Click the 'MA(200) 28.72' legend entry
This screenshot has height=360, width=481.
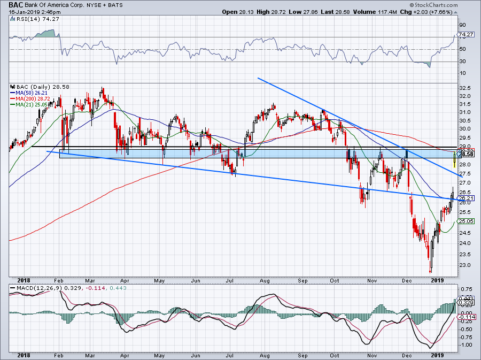pyautogui.click(x=30, y=99)
